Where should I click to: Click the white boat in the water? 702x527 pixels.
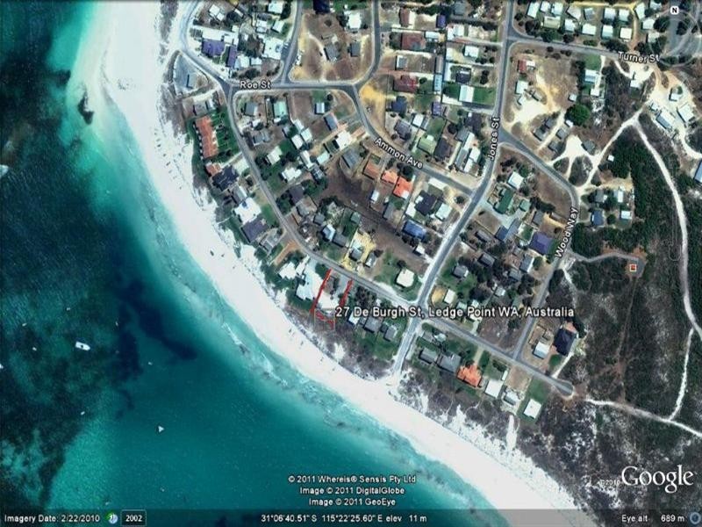pos(82,346)
